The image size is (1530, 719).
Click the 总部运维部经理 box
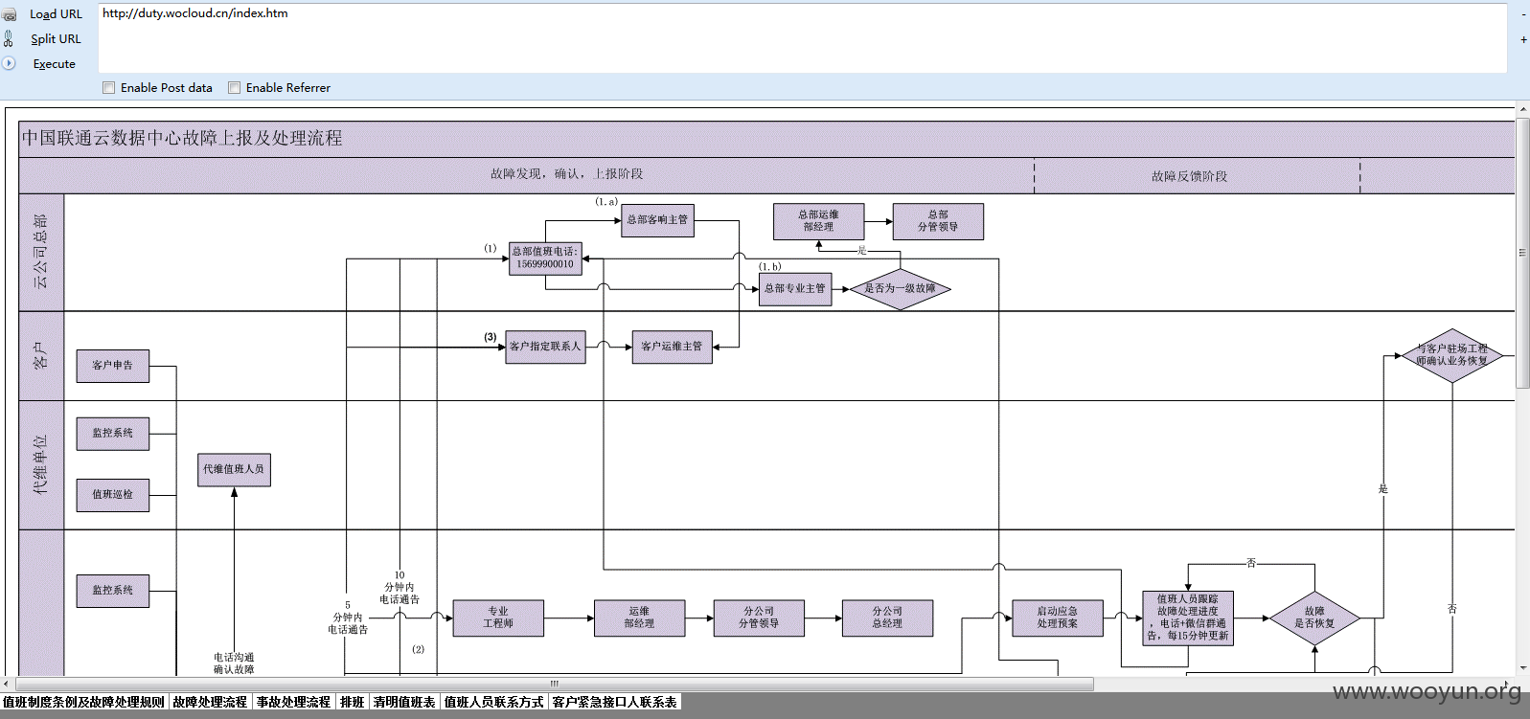pos(818,221)
